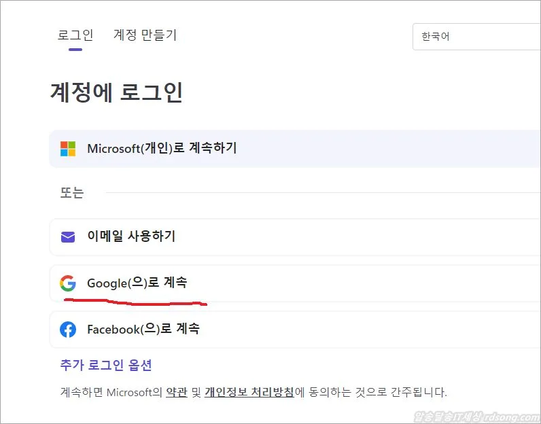The width and height of the screenshot is (541, 424).
Task: Expand 추가 로그인 옵션 link
Action: (106, 366)
